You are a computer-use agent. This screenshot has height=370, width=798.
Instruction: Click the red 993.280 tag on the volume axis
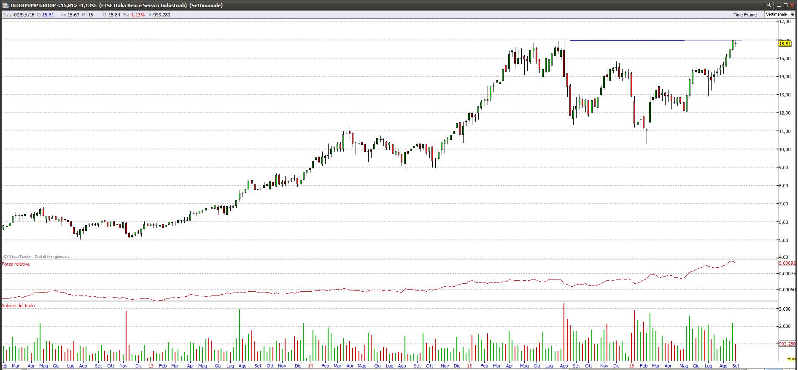[787, 344]
